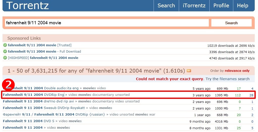Click the '1 year ago' age text
This screenshot has height=132, width=258.
(202, 115)
